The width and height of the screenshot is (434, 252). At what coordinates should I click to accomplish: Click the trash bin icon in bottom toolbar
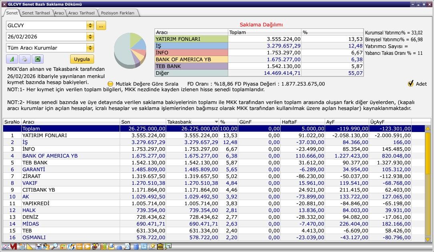click(x=160, y=246)
